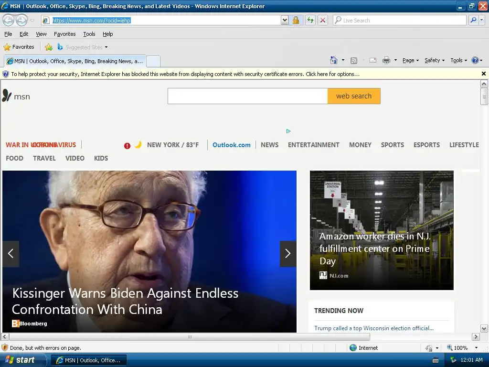489x367 pixels.
Task: Open the View menu
Action: (41, 34)
